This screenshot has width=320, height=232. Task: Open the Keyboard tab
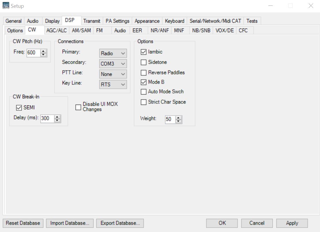175,21
